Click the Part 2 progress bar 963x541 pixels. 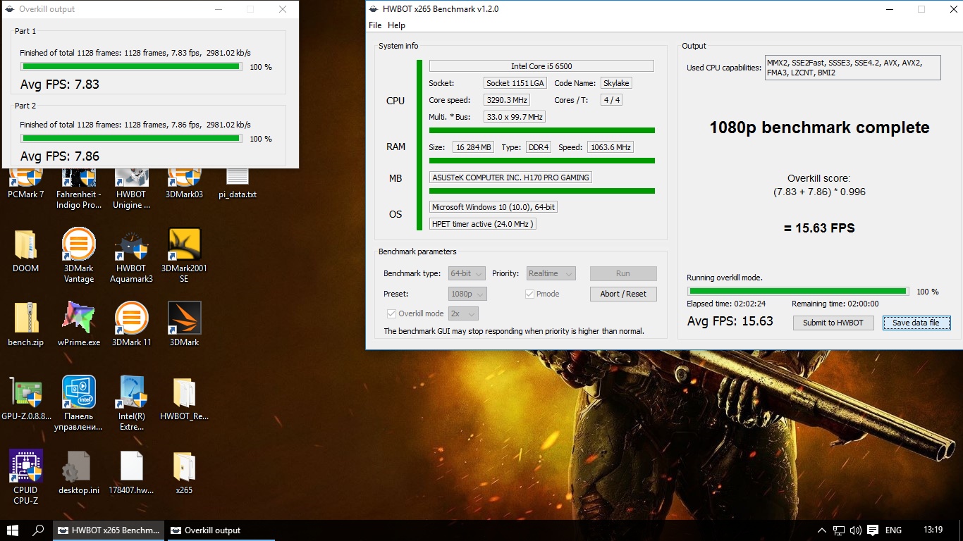coord(131,139)
